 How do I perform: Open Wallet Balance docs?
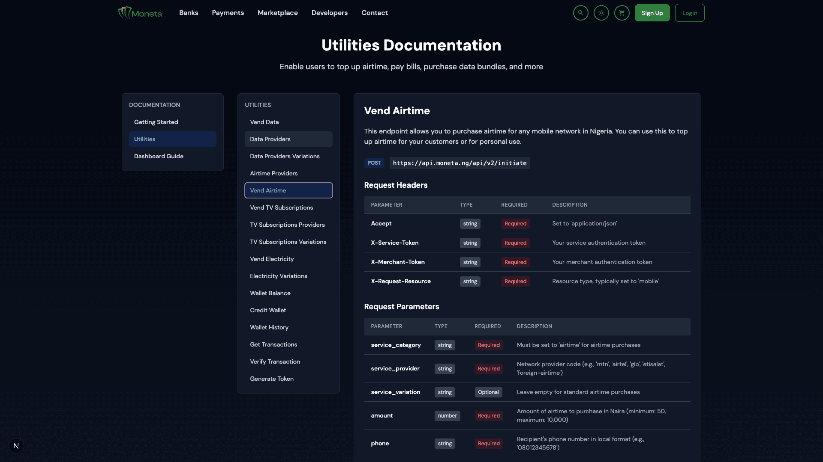[288, 293]
